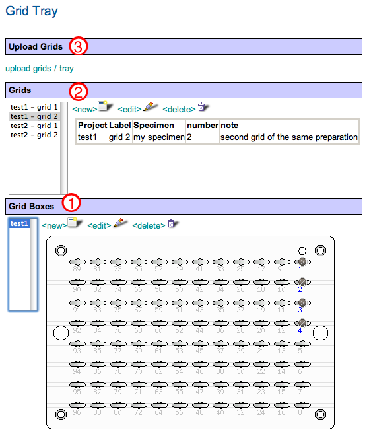Click the Grids list scrollbar
Screen dimensions: 369x434
coord(64,148)
